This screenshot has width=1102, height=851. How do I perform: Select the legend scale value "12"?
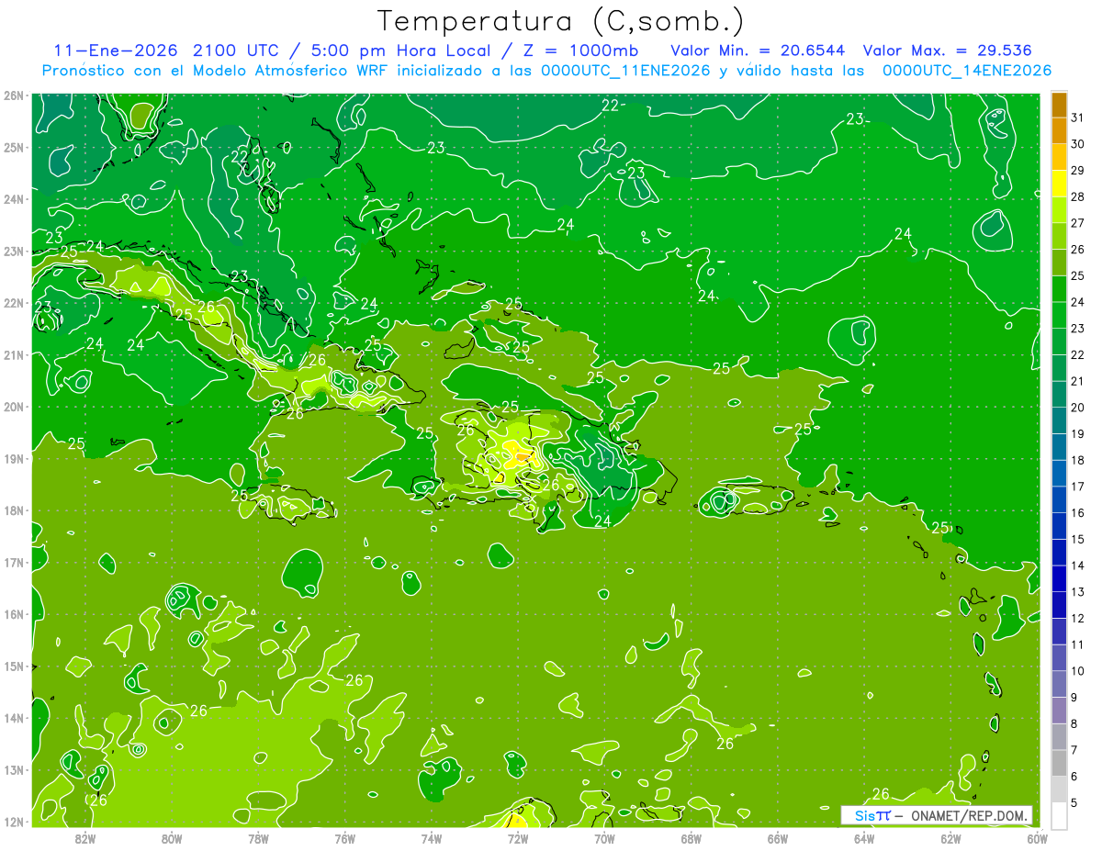click(1078, 618)
